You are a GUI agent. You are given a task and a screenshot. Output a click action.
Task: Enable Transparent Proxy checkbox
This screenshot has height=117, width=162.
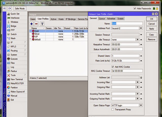click(113, 109)
